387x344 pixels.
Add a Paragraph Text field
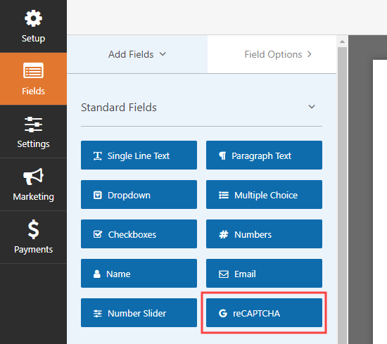[264, 155]
